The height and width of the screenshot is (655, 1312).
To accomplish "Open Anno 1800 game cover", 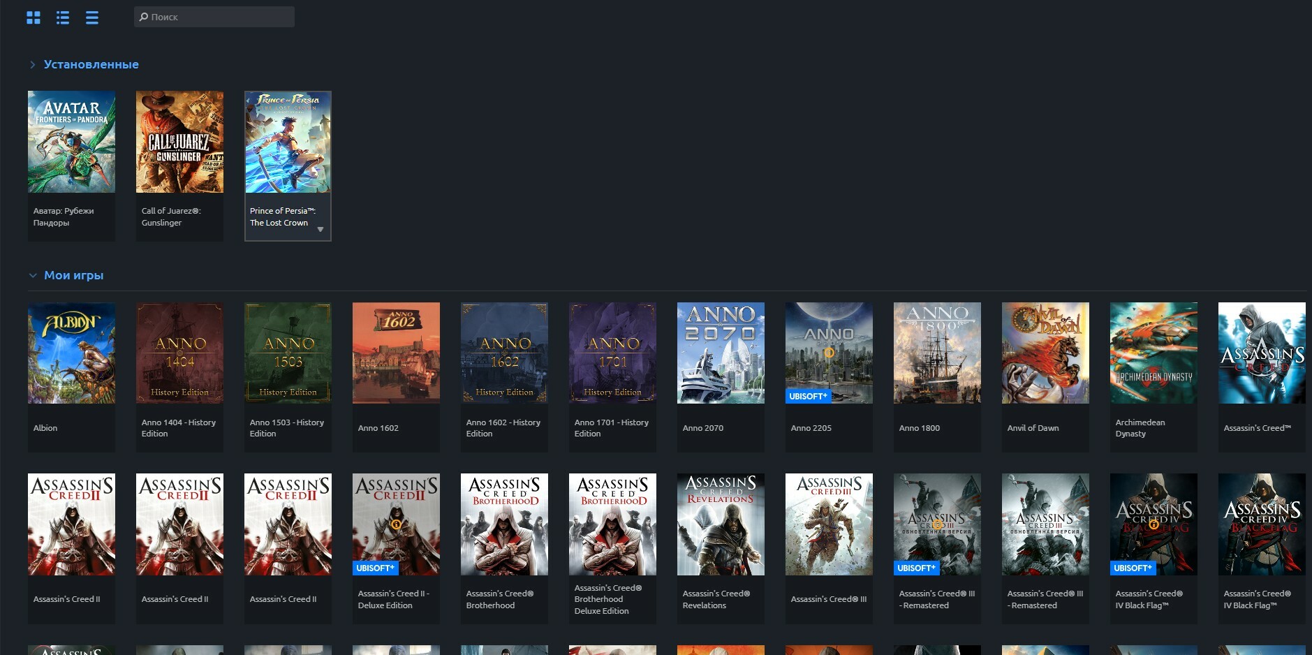I will tap(937, 353).
